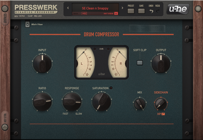Click the Output knob
This screenshot has width=203, height=140.
(161, 63)
